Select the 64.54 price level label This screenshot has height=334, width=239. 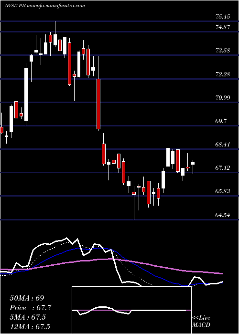223,215
